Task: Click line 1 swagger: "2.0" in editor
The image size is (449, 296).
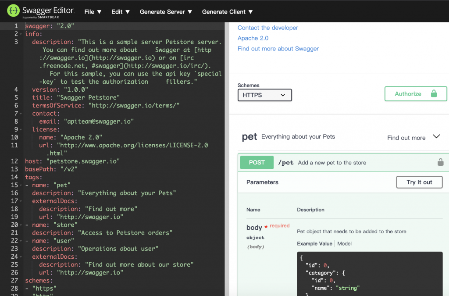Action: click(x=50, y=26)
